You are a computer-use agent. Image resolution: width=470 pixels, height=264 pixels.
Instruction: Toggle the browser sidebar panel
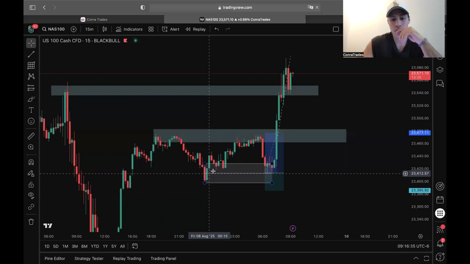(32, 7)
